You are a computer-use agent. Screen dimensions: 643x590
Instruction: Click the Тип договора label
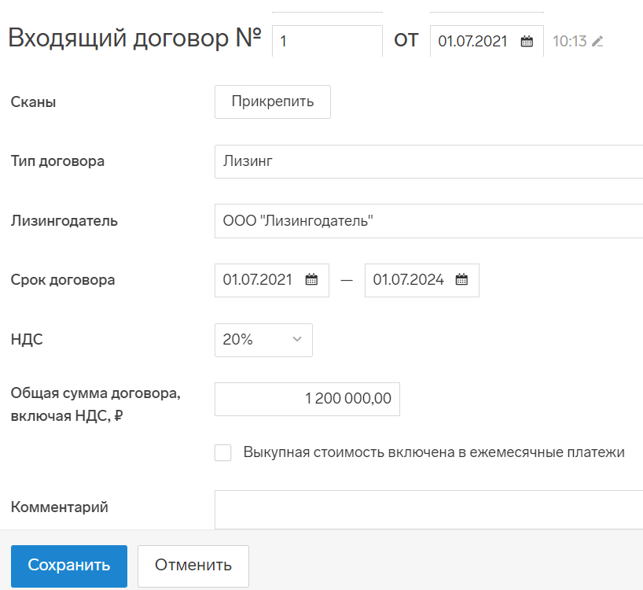pos(57,160)
